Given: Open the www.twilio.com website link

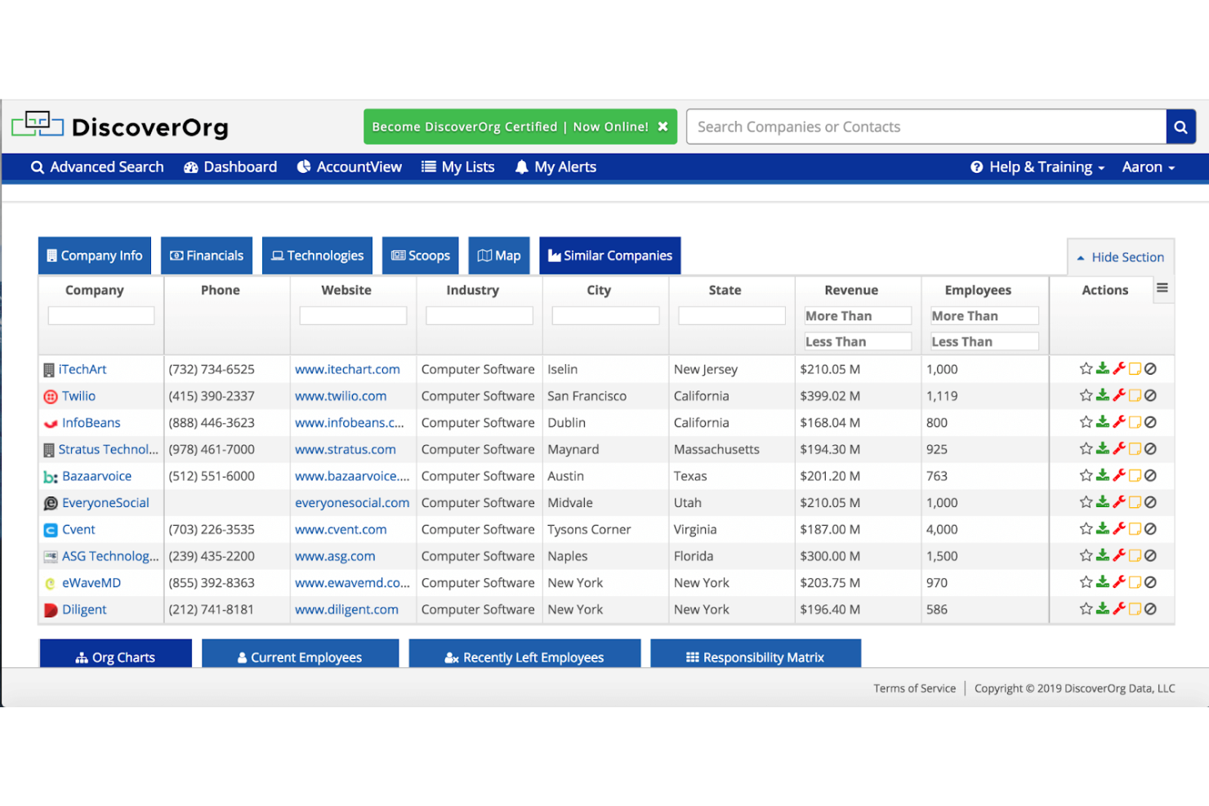Looking at the screenshot, I should click(341, 396).
